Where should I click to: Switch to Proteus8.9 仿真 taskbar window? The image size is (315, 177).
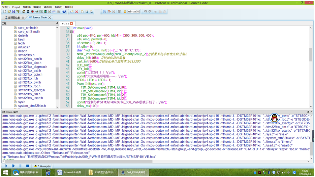point(70,172)
